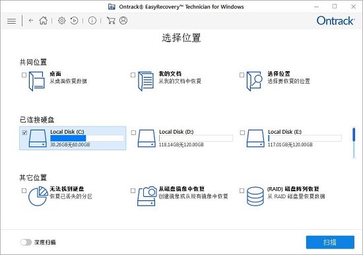Click the app icon in title bar
Viewport: 363px width, 255px height.
click(x=112, y=7)
